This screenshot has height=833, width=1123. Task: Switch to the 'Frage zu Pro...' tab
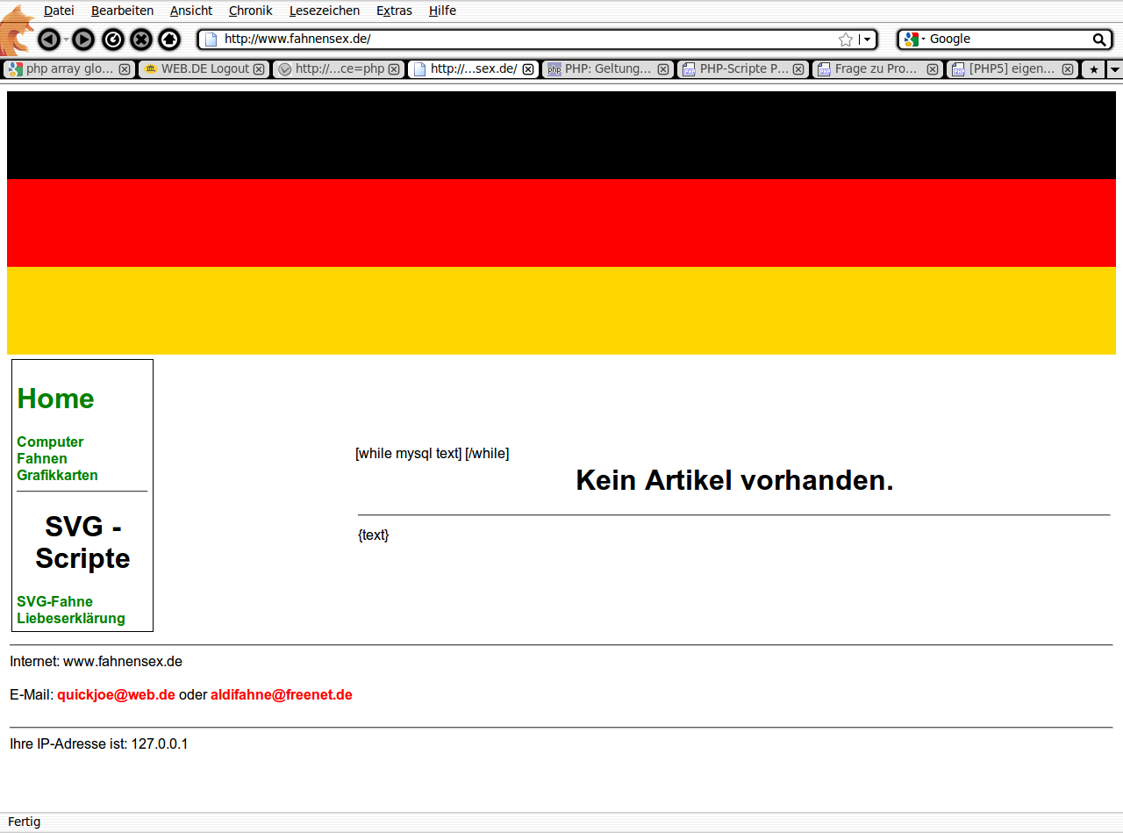coord(876,69)
